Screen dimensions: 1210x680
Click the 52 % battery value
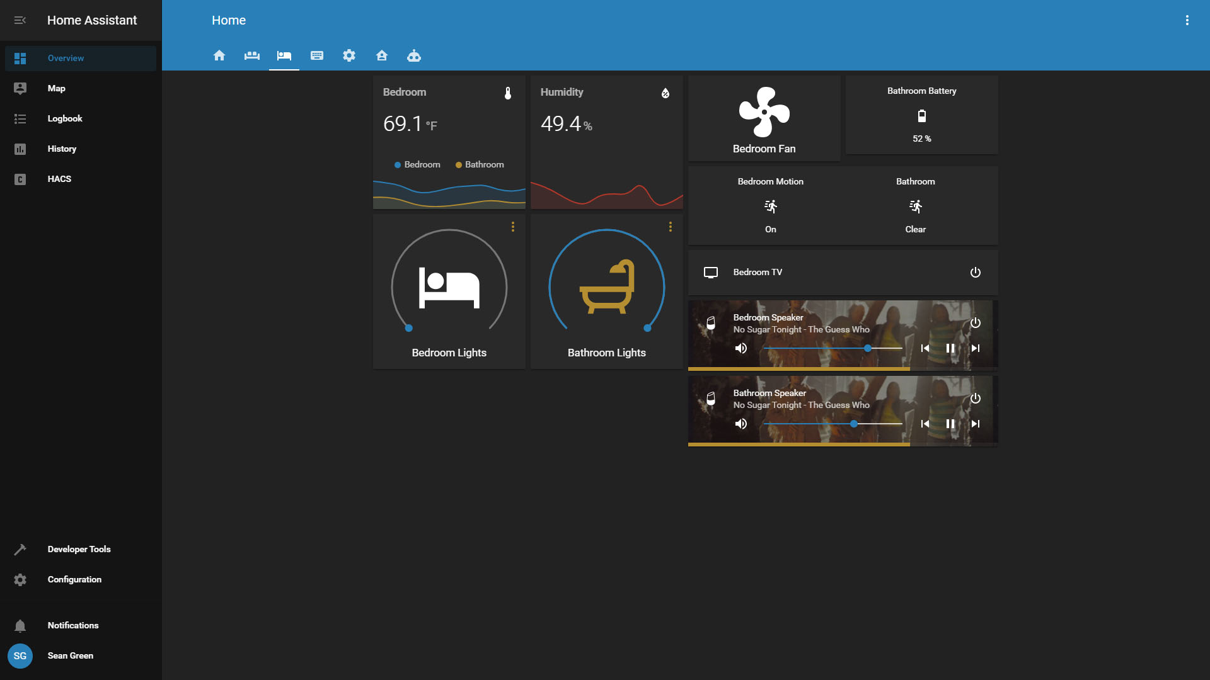click(922, 139)
